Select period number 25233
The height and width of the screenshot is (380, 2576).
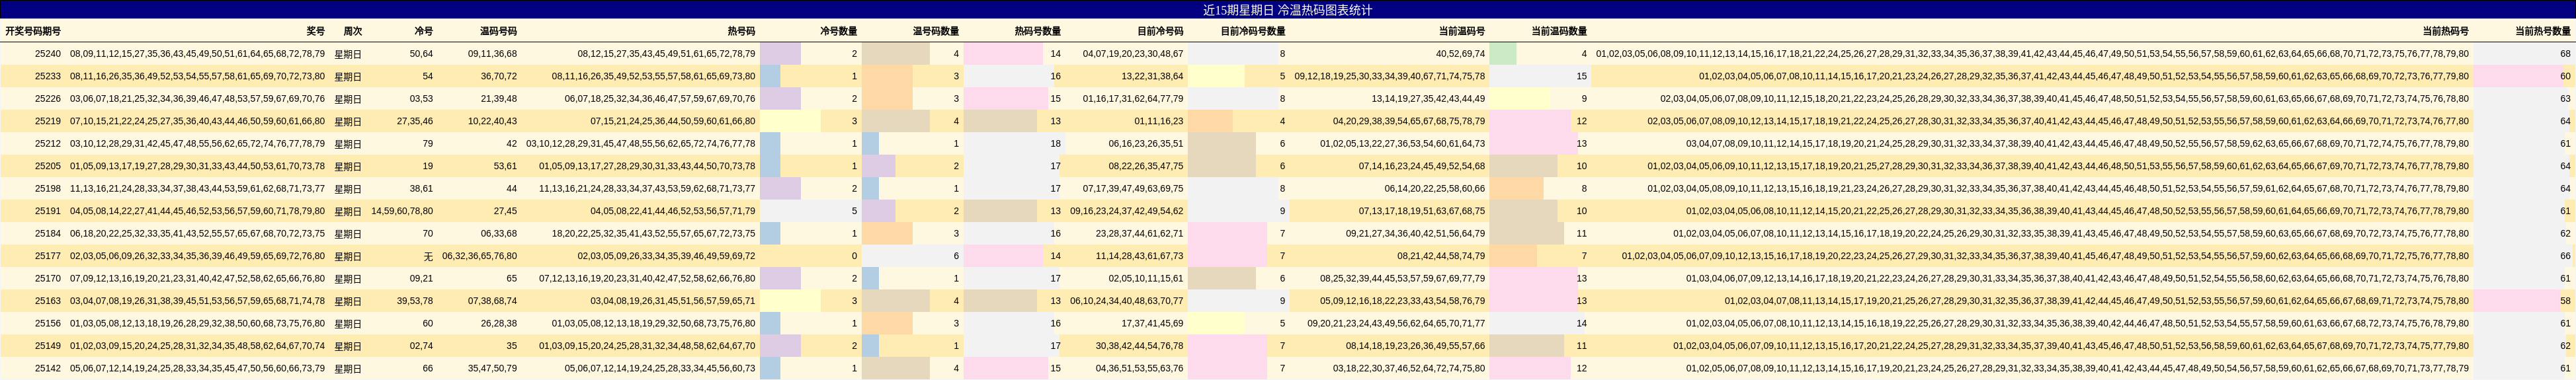[x=47, y=76]
